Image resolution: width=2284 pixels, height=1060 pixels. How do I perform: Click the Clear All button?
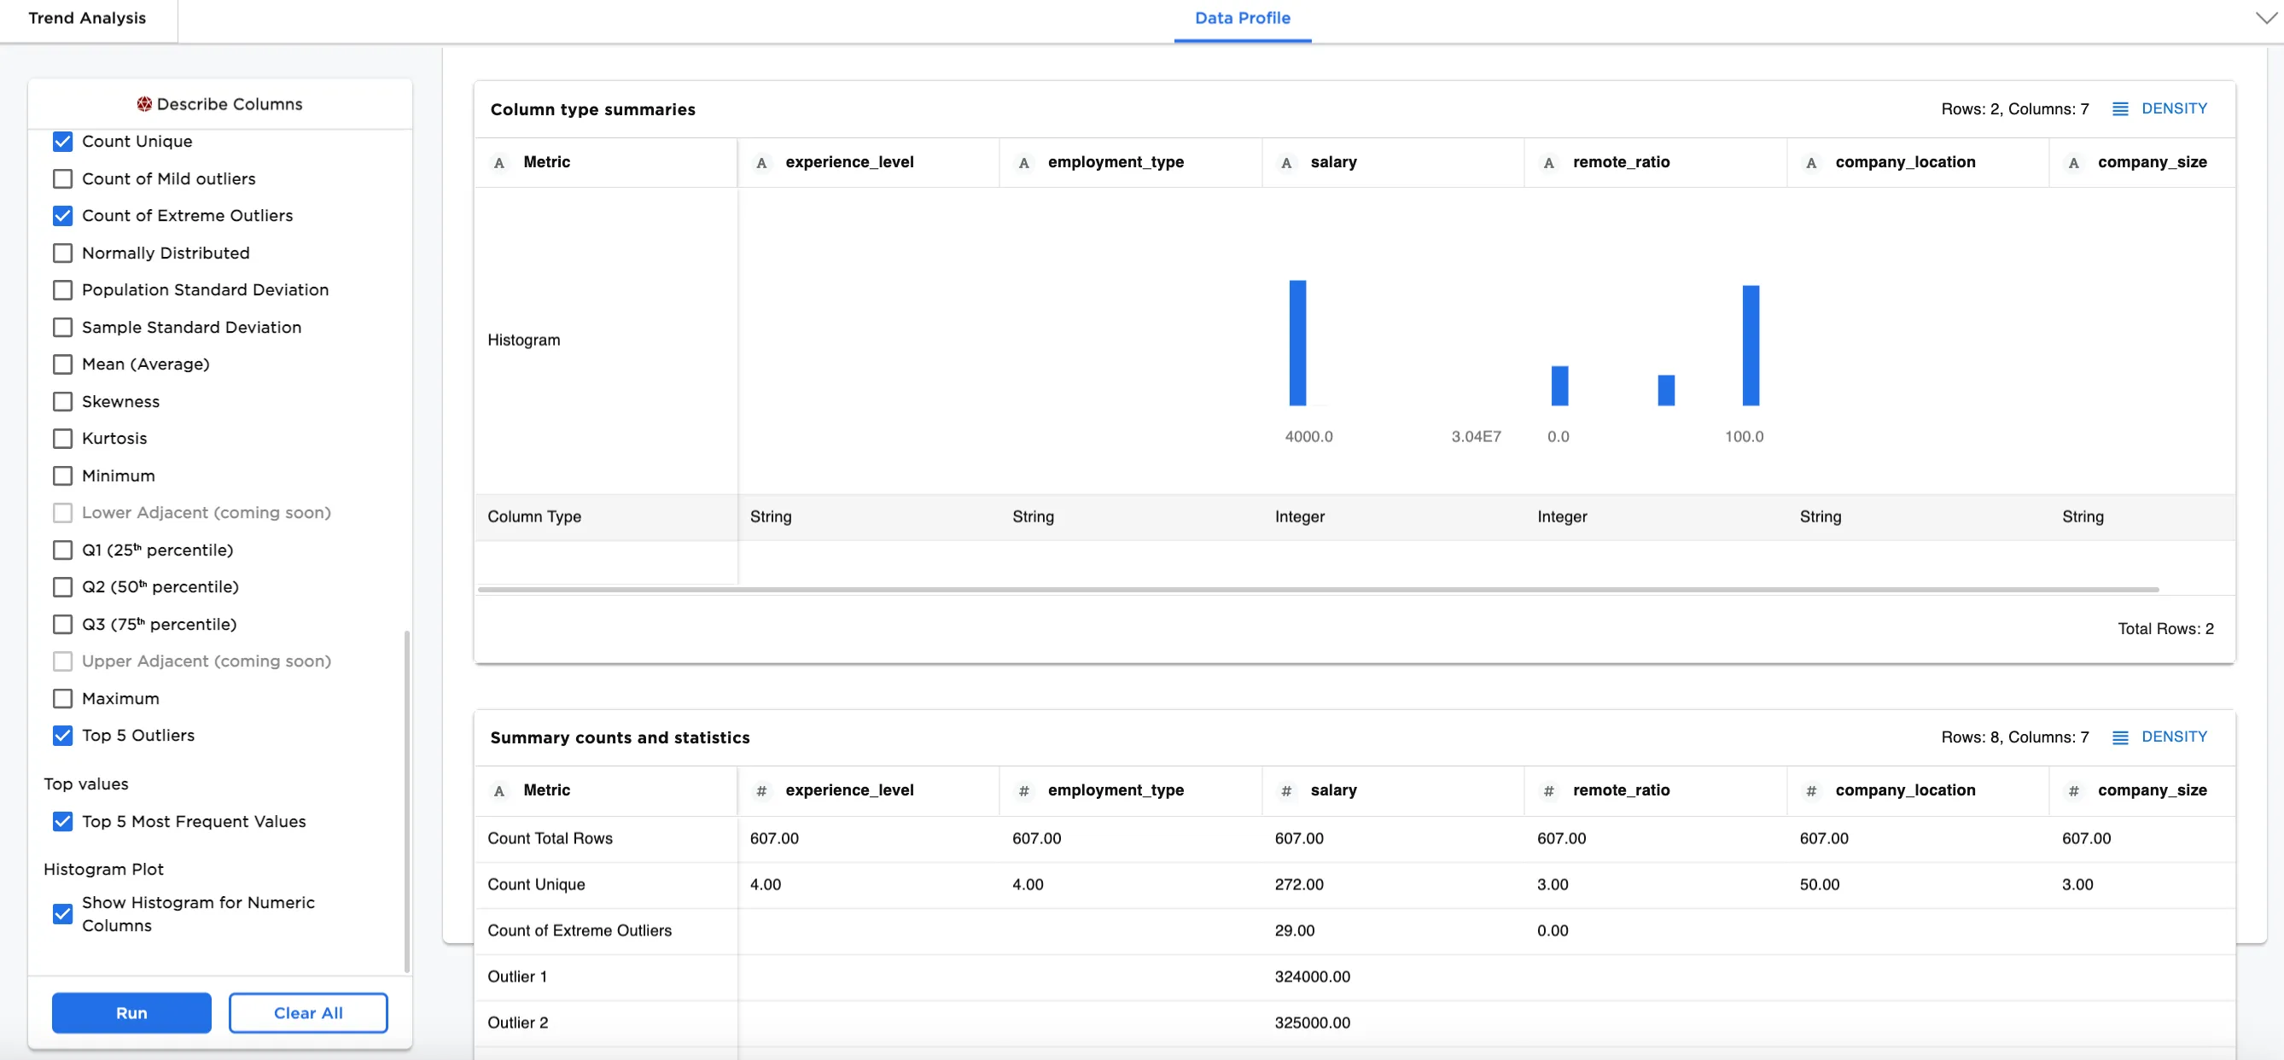[x=307, y=1012]
